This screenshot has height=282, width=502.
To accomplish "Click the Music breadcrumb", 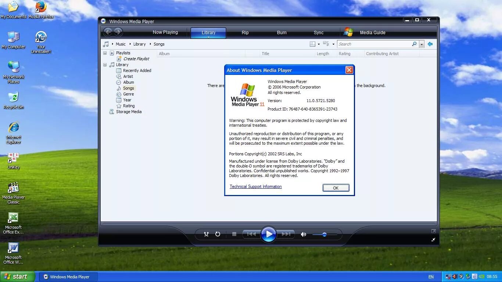I will point(121,44).
